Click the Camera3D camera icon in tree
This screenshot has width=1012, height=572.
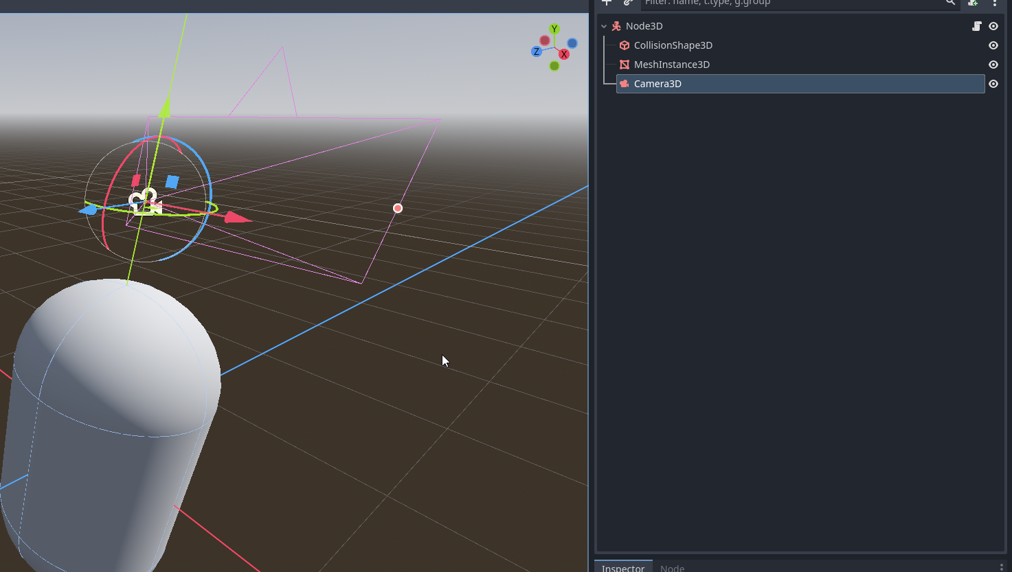(625, 84)
